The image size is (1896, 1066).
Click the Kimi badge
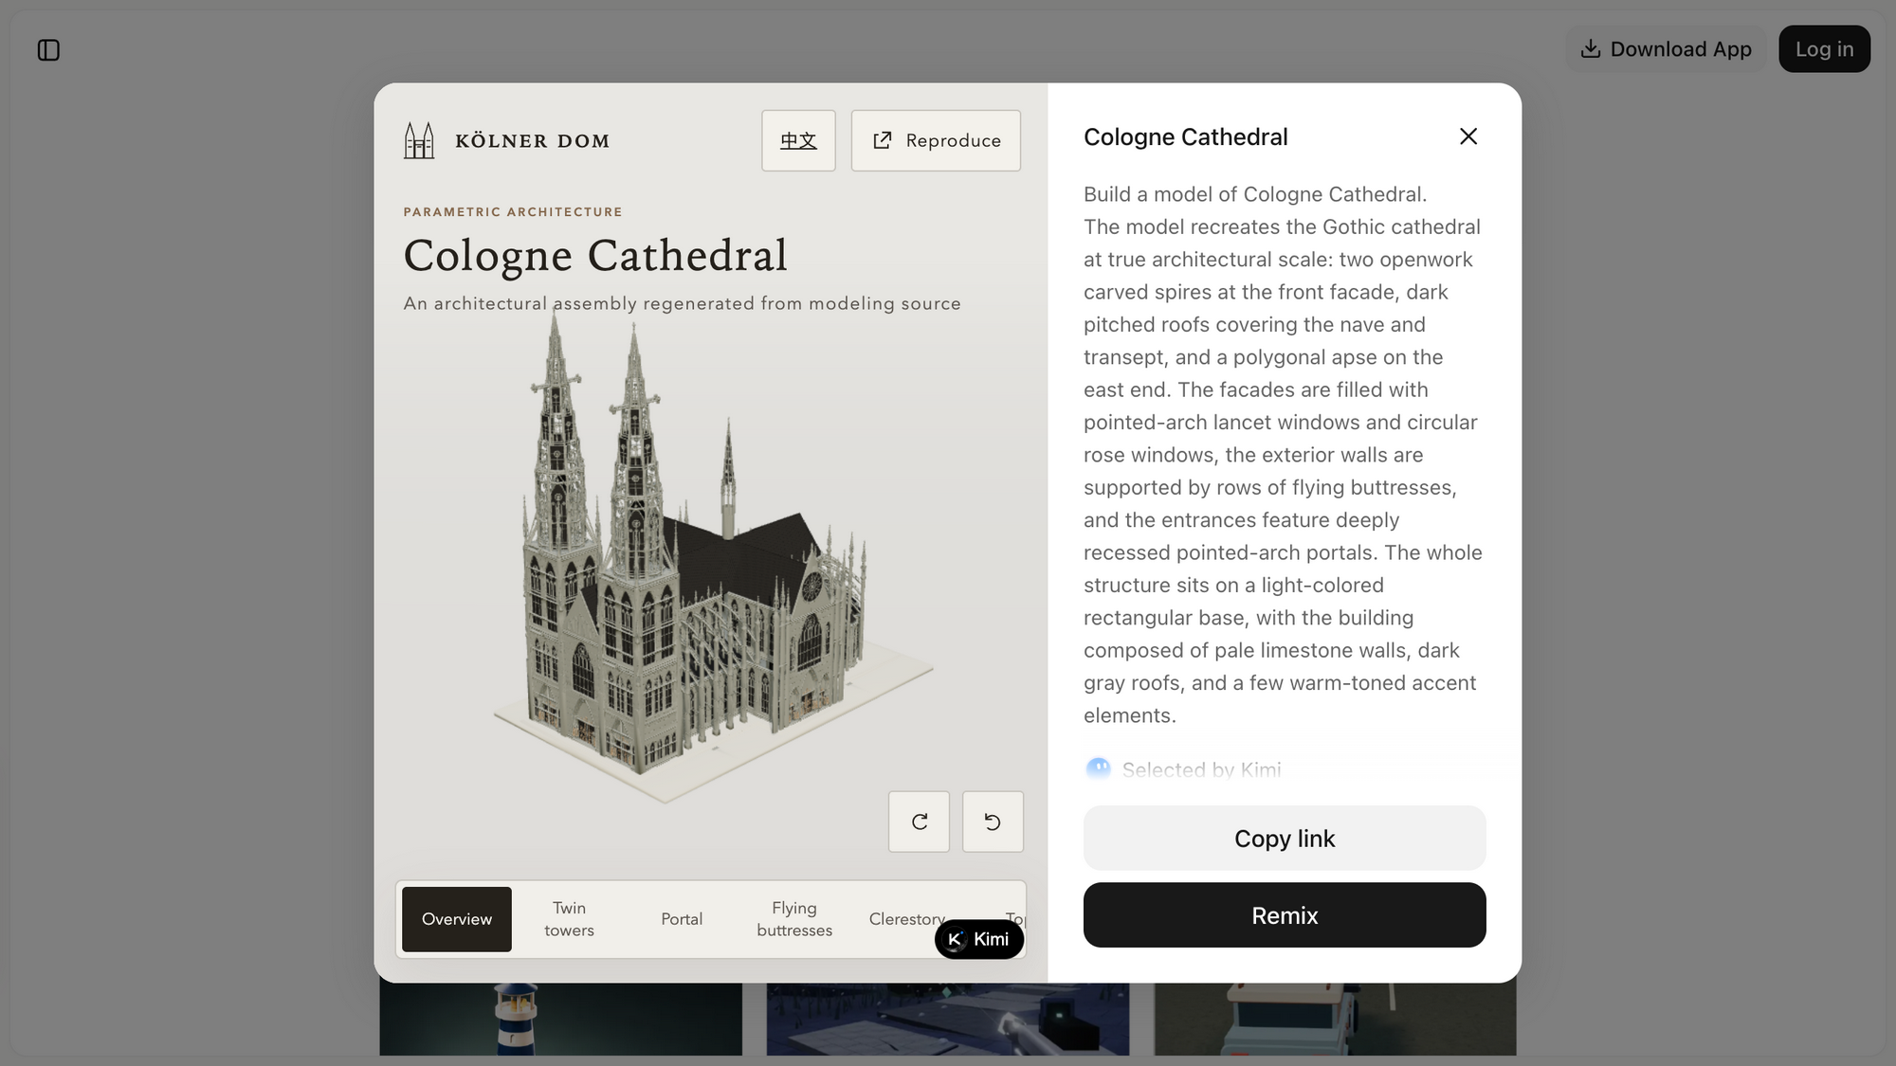click(979, 939)
